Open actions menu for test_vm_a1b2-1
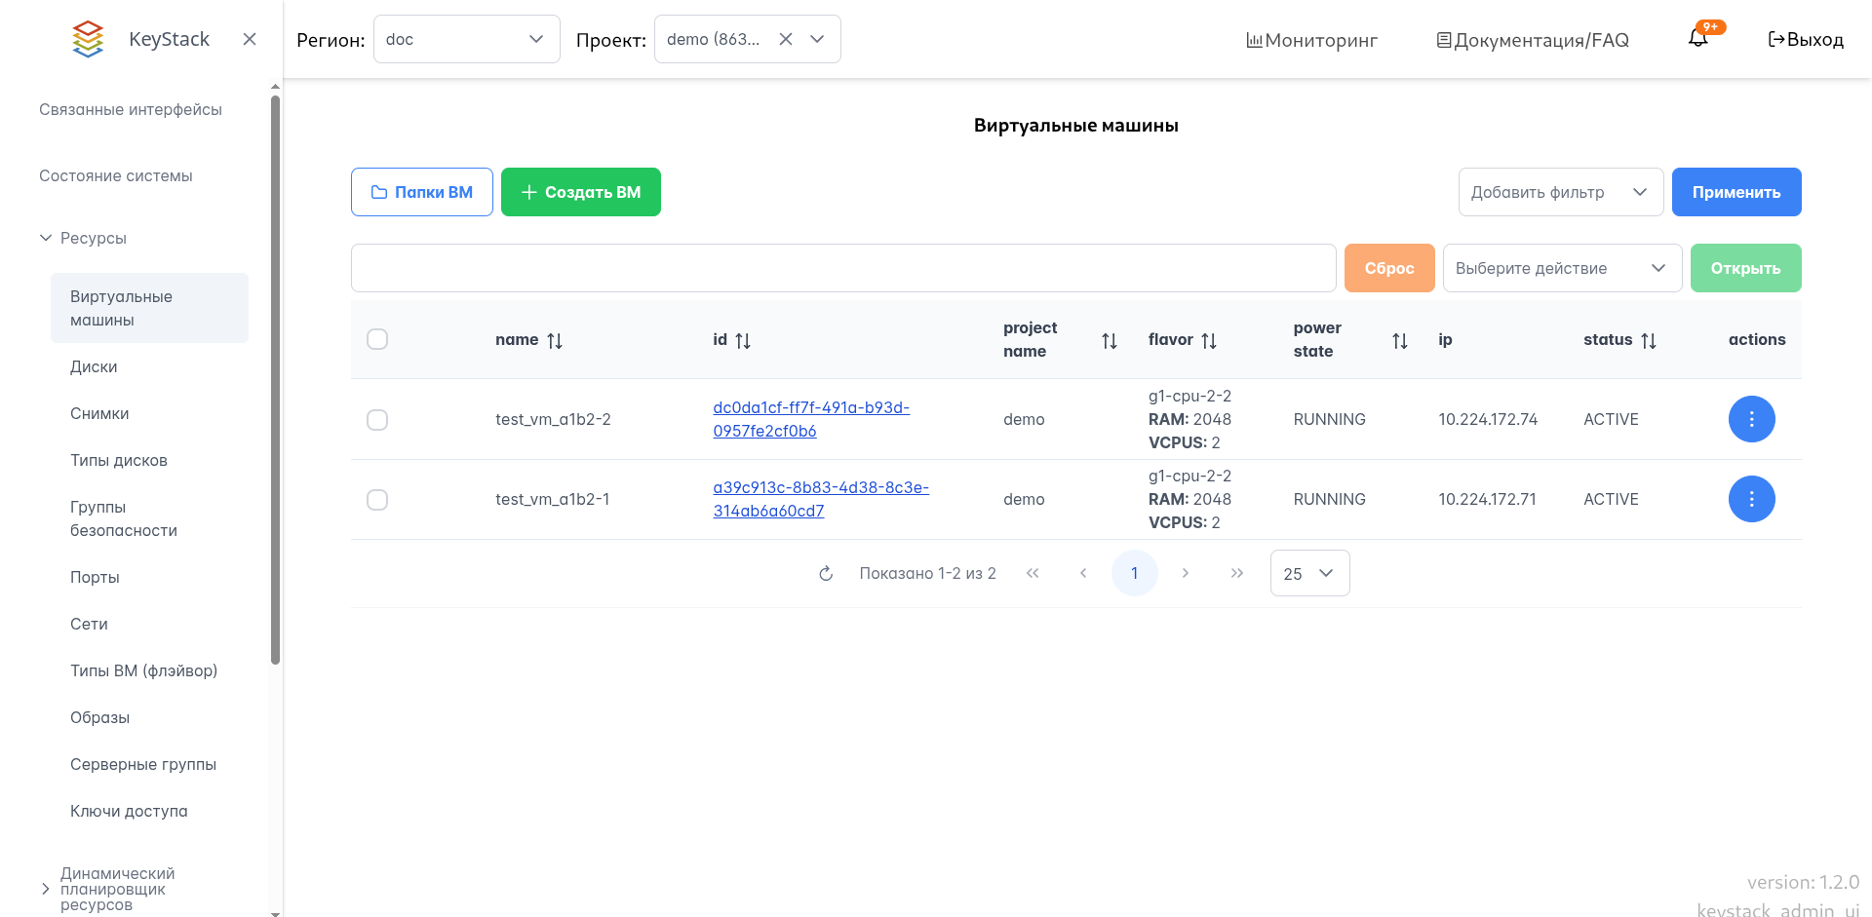 1751,499
